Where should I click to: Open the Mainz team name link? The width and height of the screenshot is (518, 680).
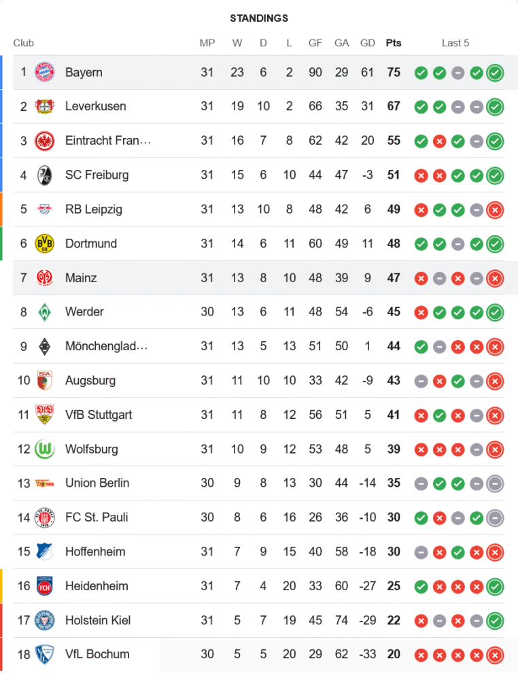[x=81, y=277]
